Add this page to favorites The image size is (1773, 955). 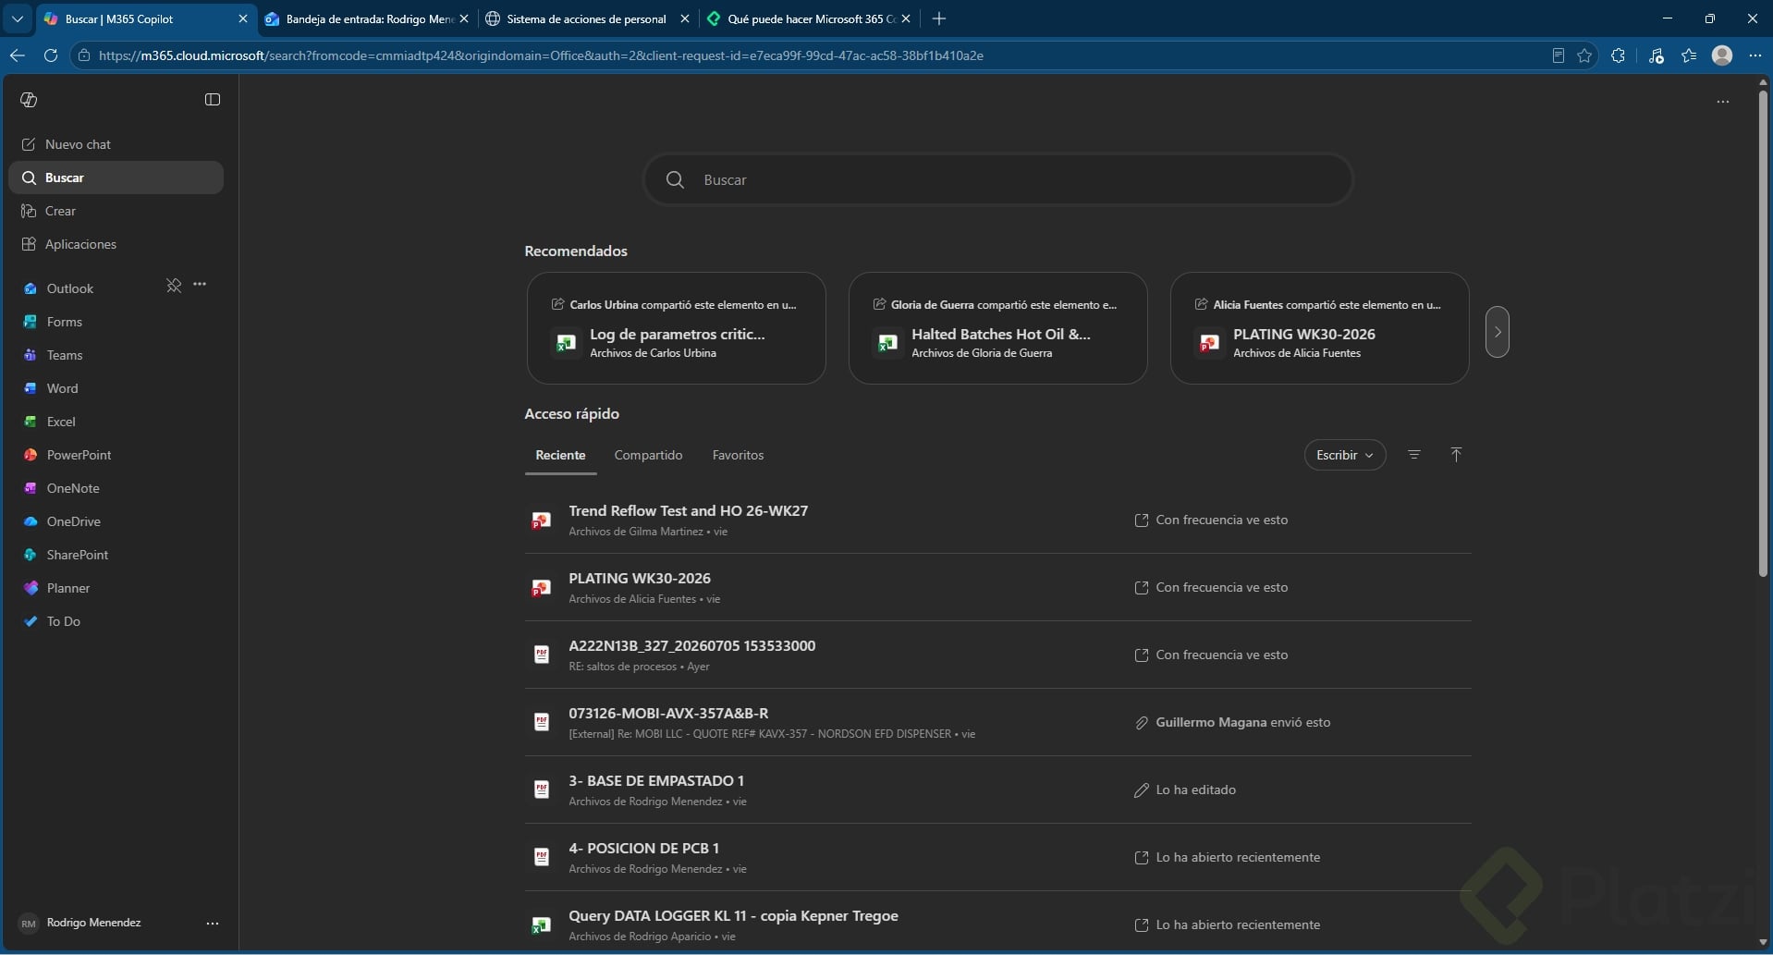pyautogui.click(x=1584, y=55)
